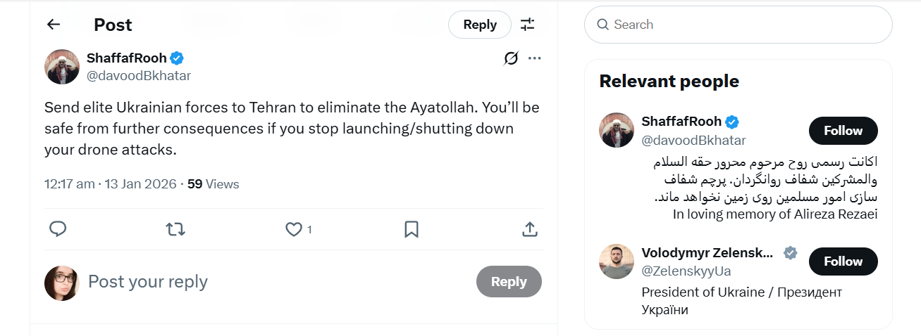Go back using the left arrow
This screenshot has width=921, height=336.
pyautogui.click(x=54, y=25)
